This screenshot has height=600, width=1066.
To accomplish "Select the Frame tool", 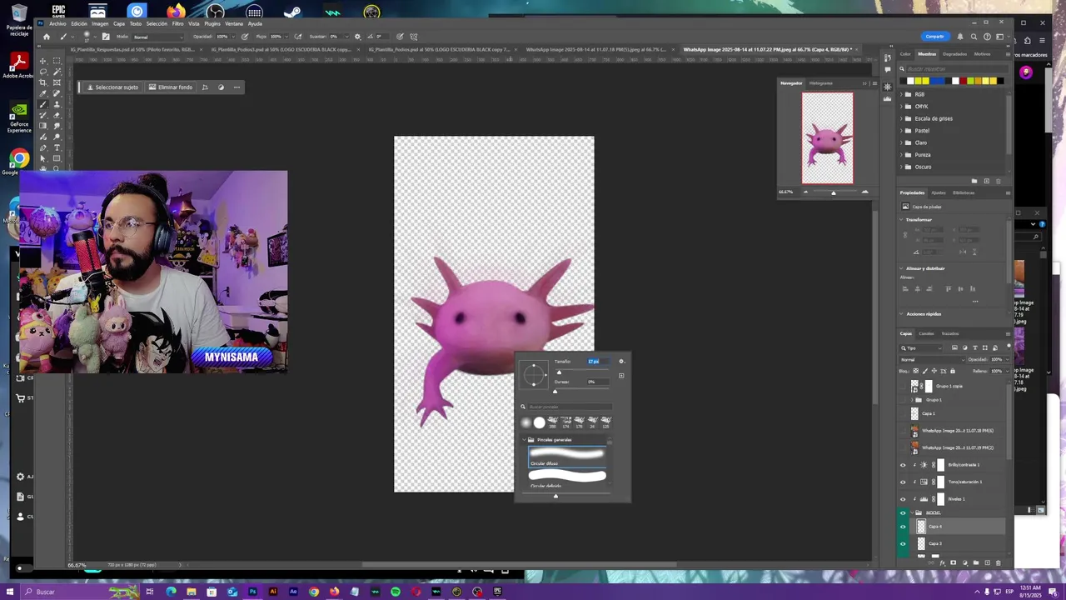I will (57, 82).
